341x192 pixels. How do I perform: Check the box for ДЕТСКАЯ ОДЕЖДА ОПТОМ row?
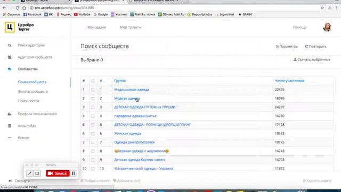tap(93, 107)
